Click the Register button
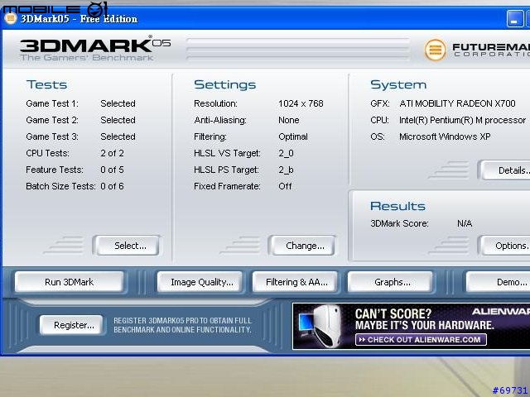Image resolution: width=530 pixels, height=397 pixels. [x=71, y=325]
